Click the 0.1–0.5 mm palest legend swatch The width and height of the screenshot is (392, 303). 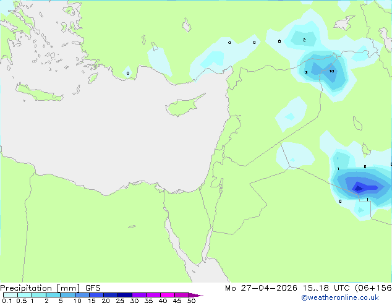coord(11,295)
